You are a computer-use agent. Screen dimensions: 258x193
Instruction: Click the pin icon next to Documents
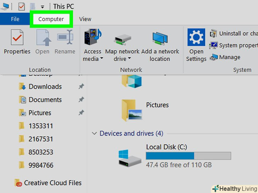click(81, 99)
